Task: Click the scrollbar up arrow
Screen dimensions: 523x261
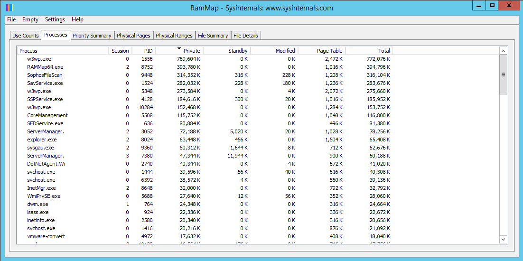Action: (x=504, y=51)
